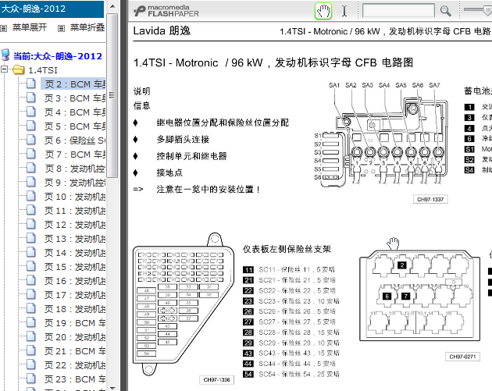Click the page icon beside 页 14
Viewport: 492px width, 391px height.
pyautogui.click(x=30, y=252)
